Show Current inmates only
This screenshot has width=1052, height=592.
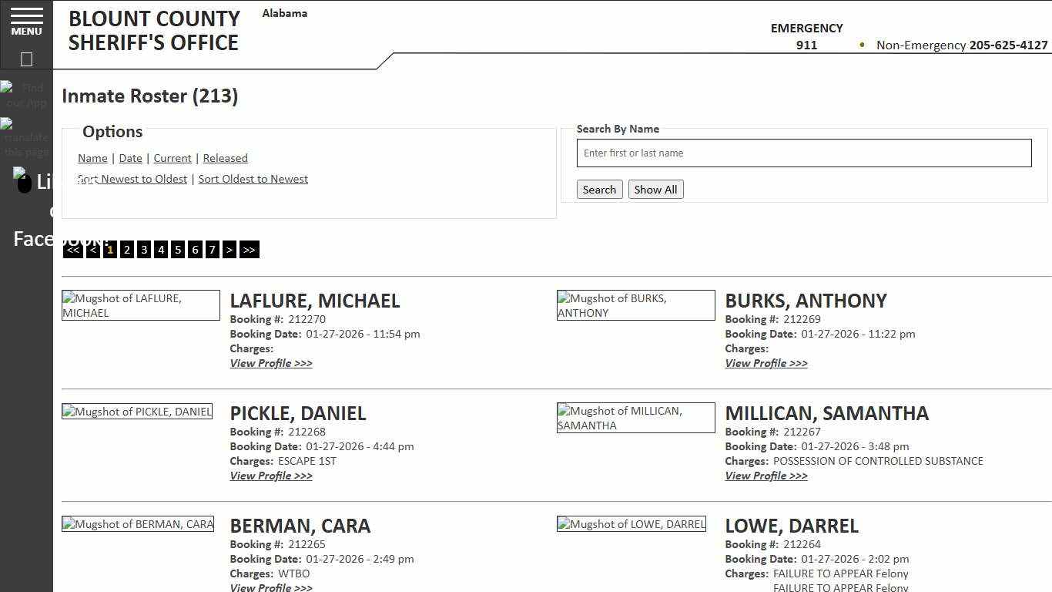tap(172, 158)
